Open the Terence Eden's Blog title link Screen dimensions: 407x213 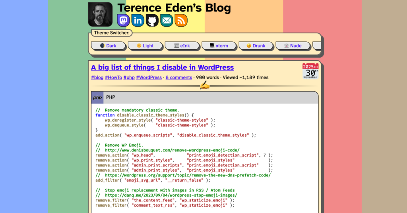(174, 8)
